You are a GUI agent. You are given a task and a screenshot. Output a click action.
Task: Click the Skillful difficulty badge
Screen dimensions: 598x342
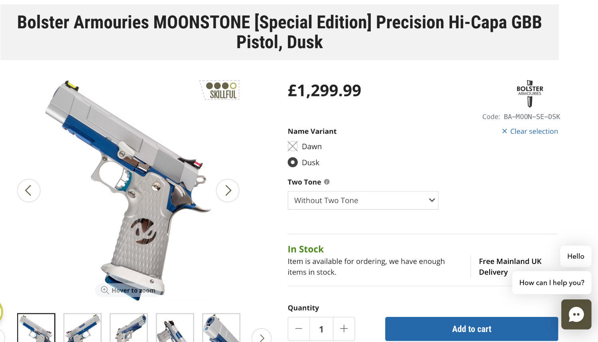[220, 90]
